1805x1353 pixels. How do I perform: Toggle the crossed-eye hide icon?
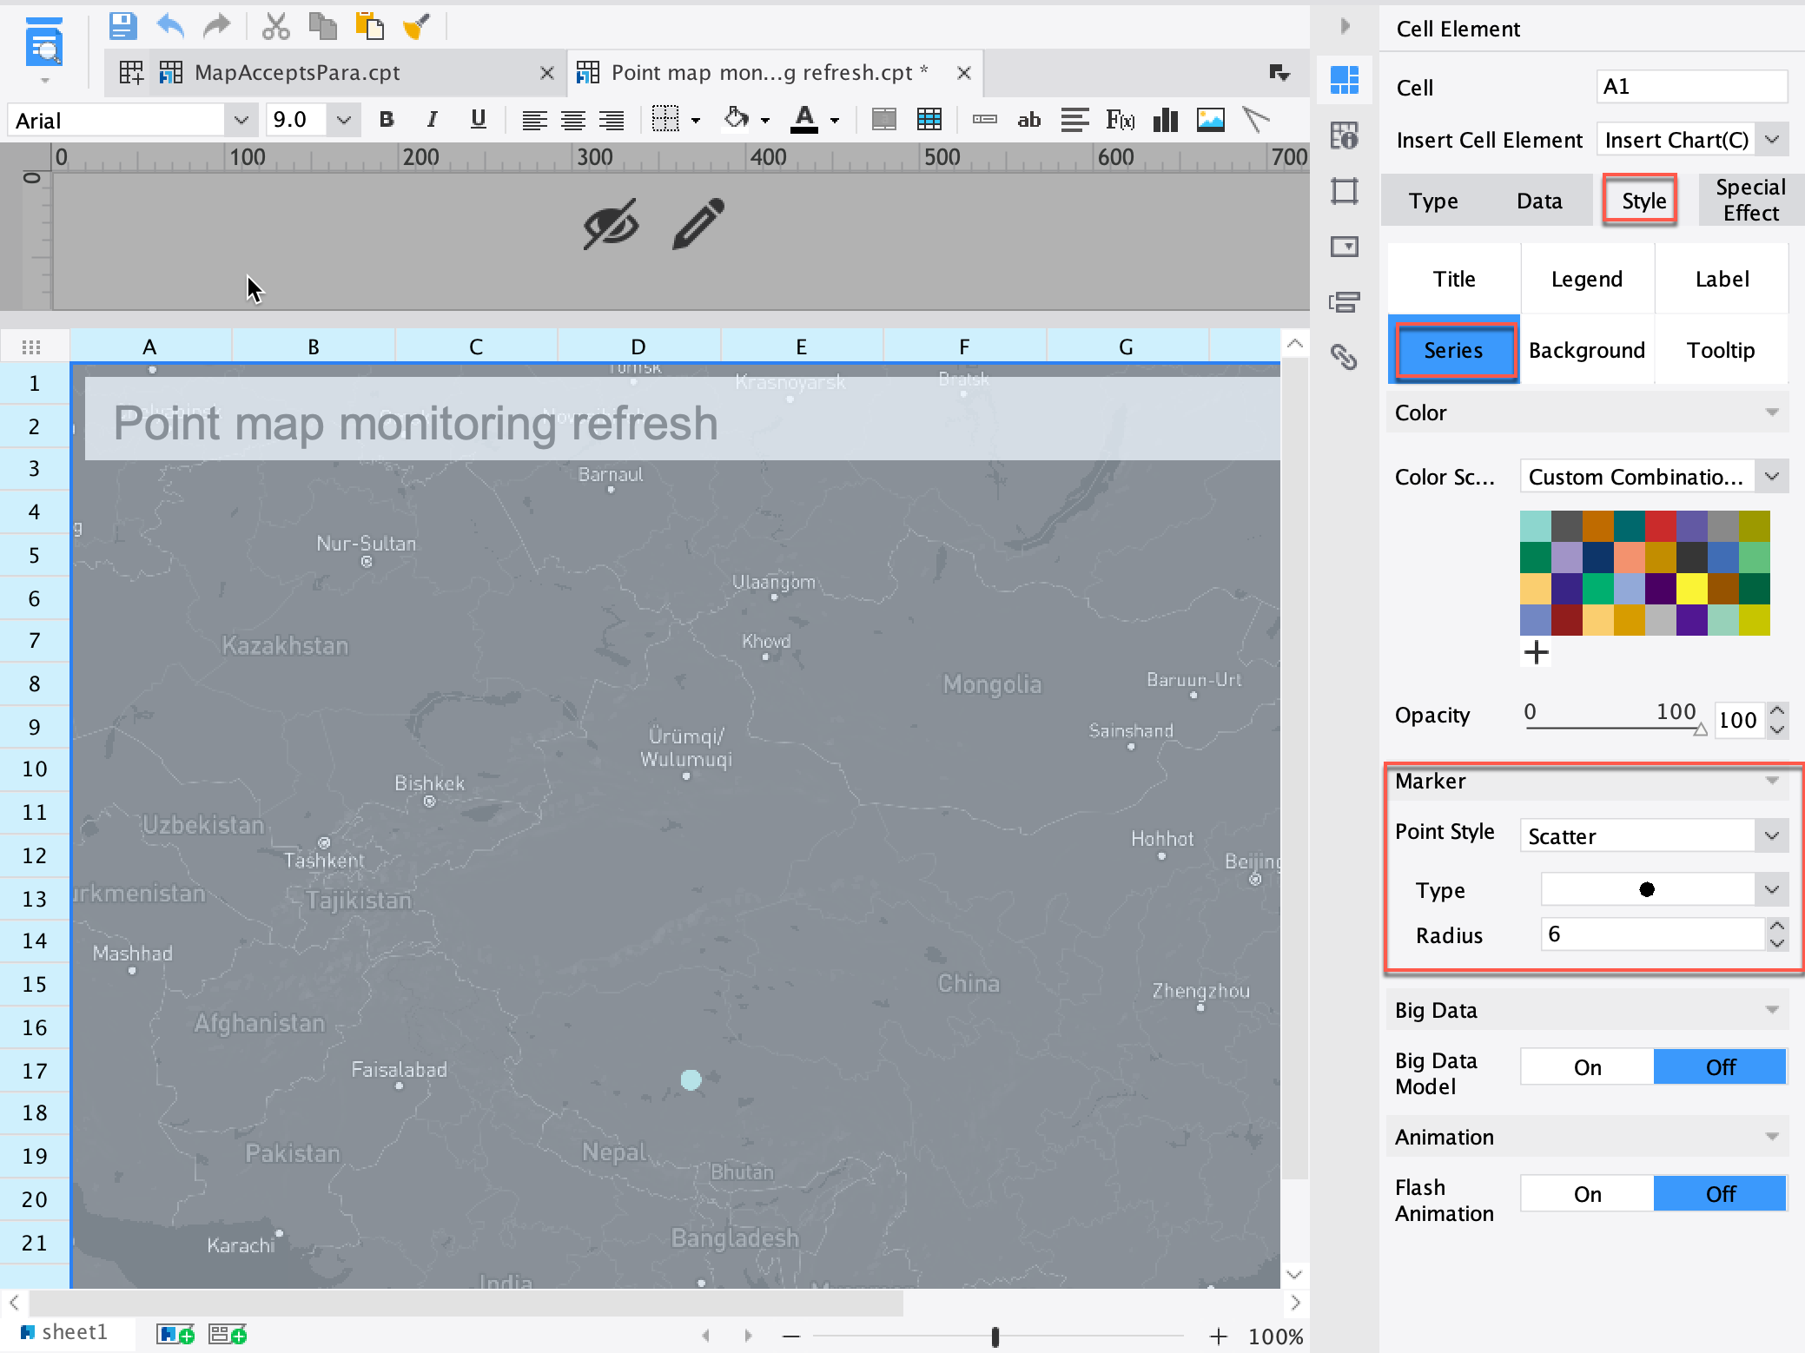[x=611, y=224]
